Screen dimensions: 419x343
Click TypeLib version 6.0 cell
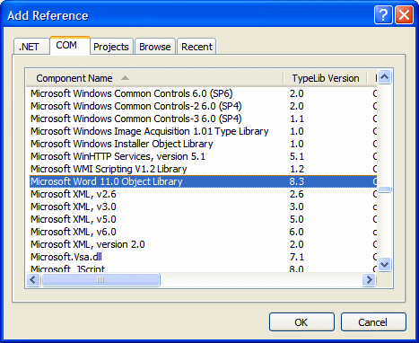click(x=297, y=232)
